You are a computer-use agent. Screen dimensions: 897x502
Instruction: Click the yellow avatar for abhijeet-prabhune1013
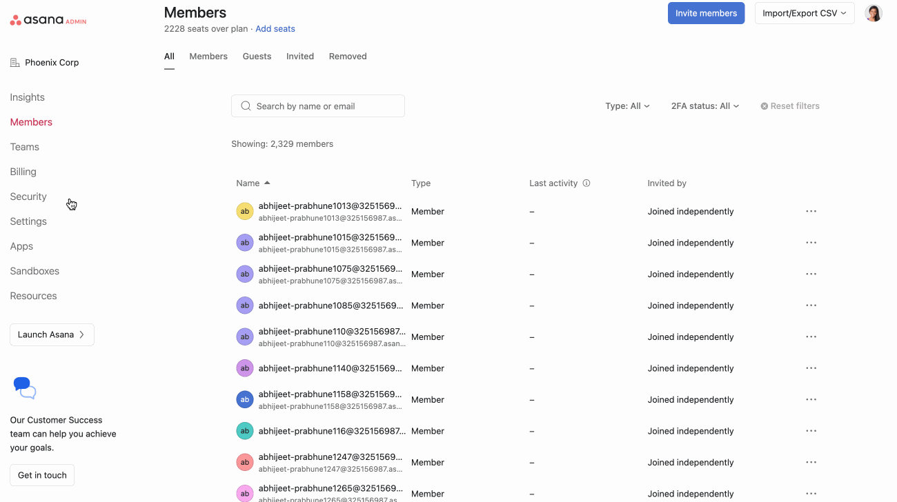point(245,212)
